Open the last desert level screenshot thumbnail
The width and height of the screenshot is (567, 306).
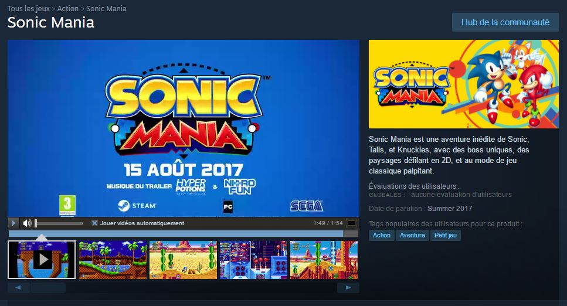click(324, 260)
